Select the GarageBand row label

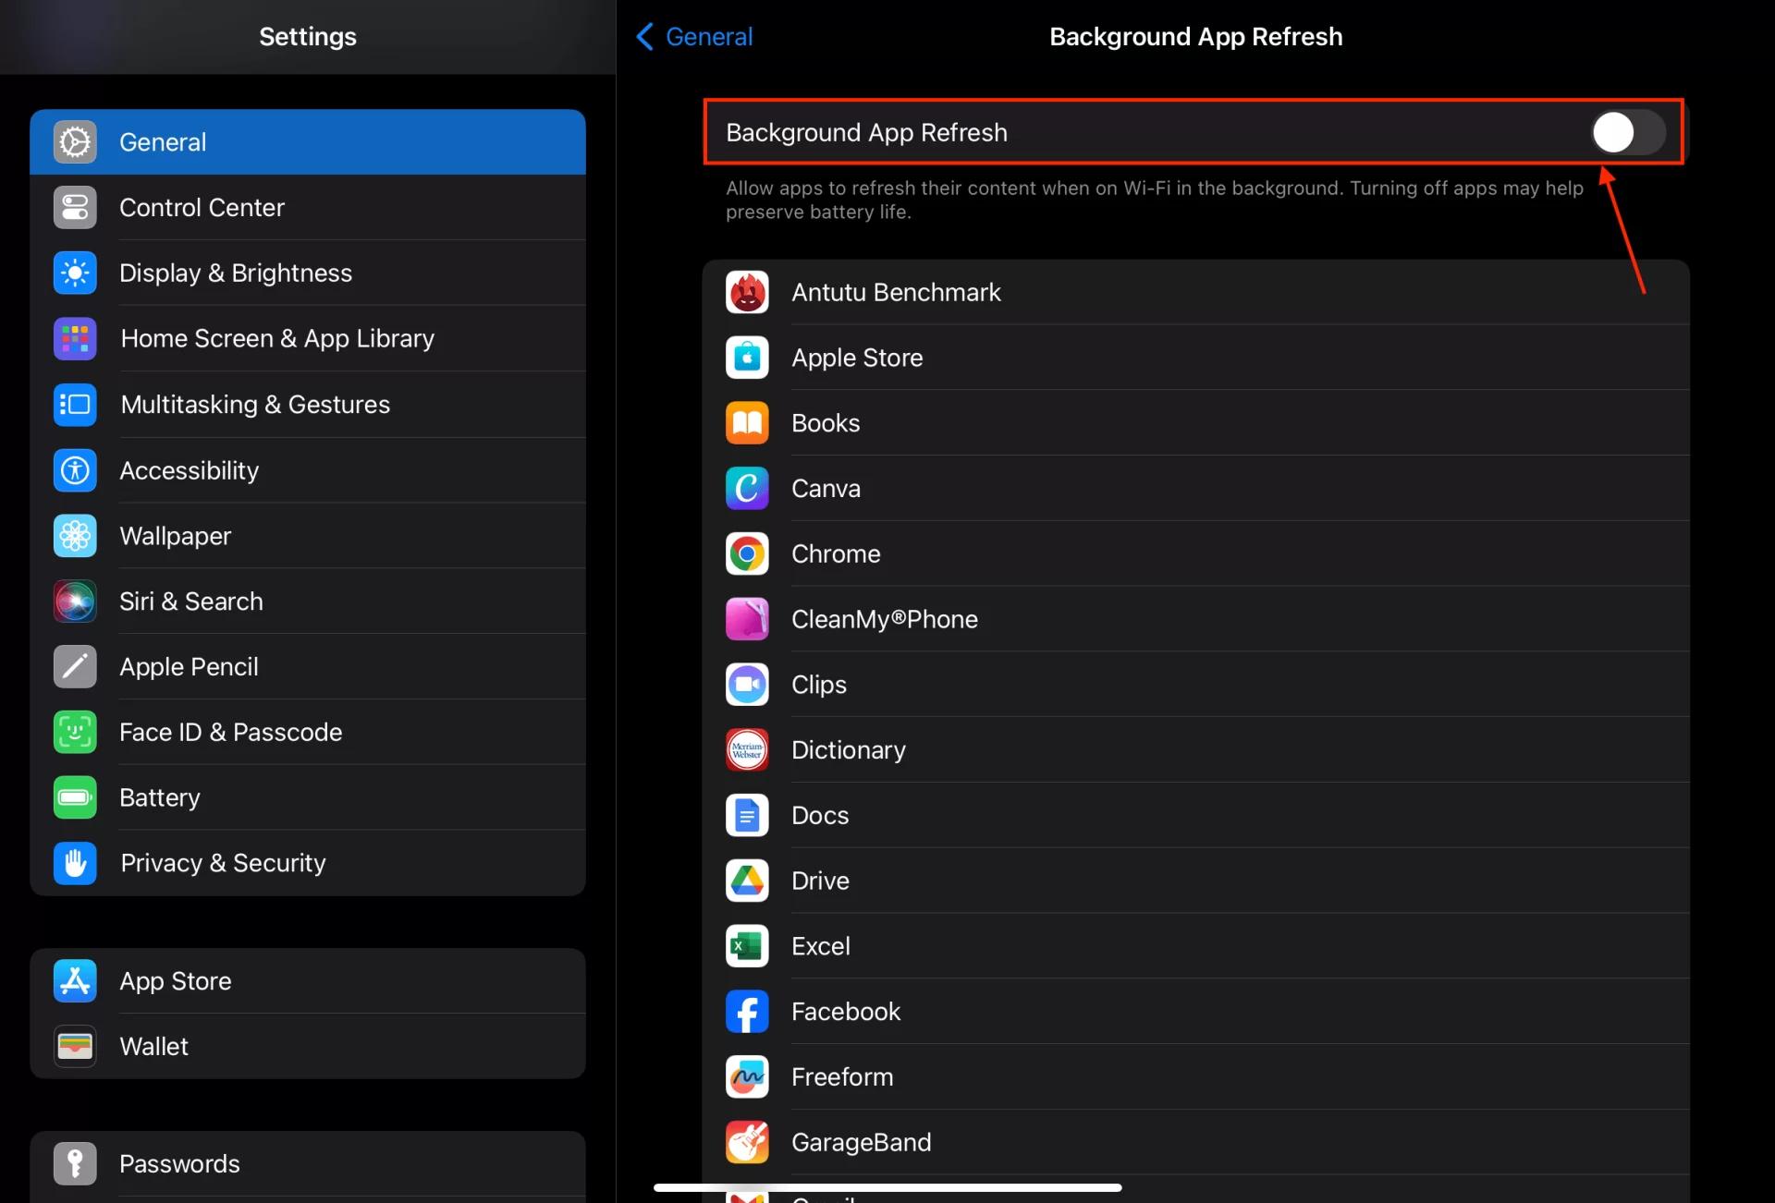pos(862,1143)
